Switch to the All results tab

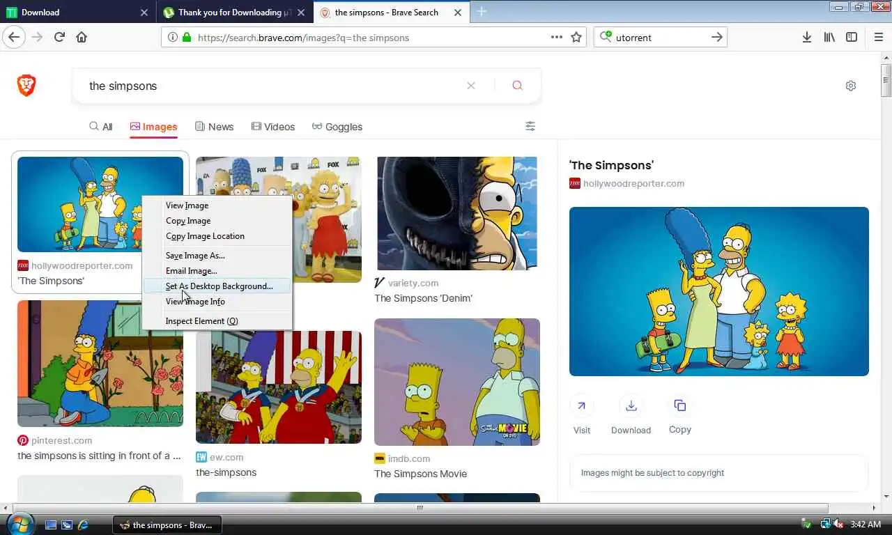(100, 127)
